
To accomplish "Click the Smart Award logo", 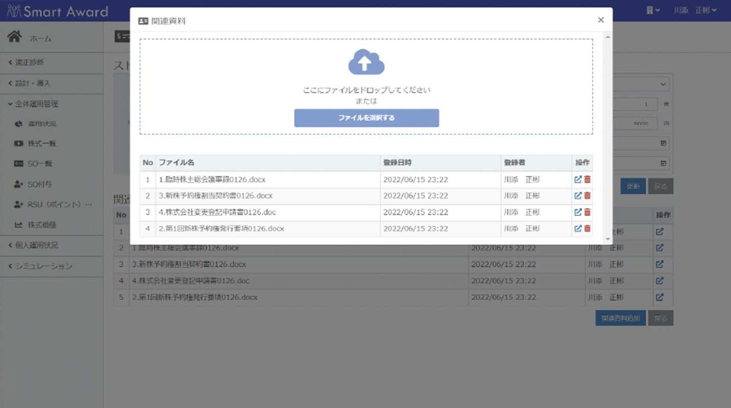I will 58,11.
